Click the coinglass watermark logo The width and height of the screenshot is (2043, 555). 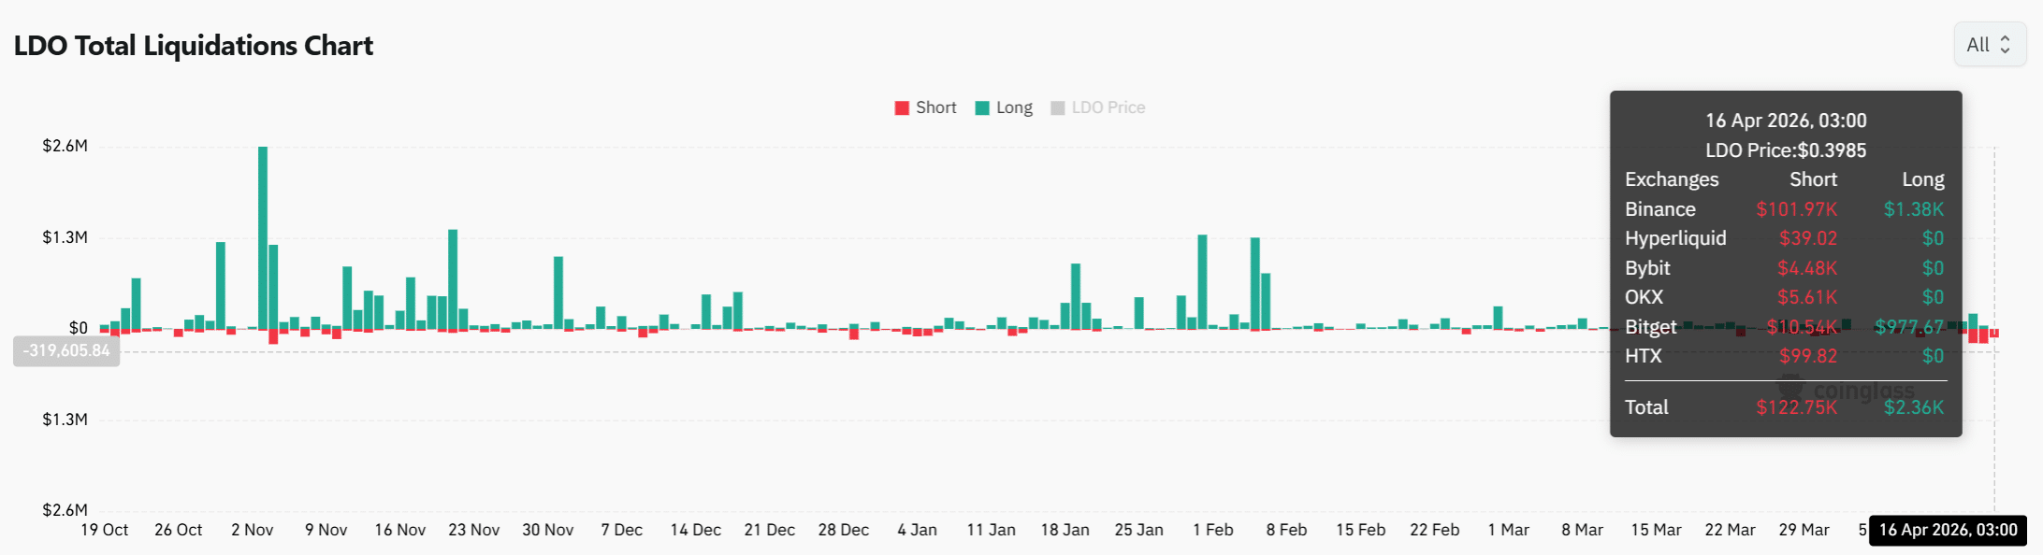1789,389
